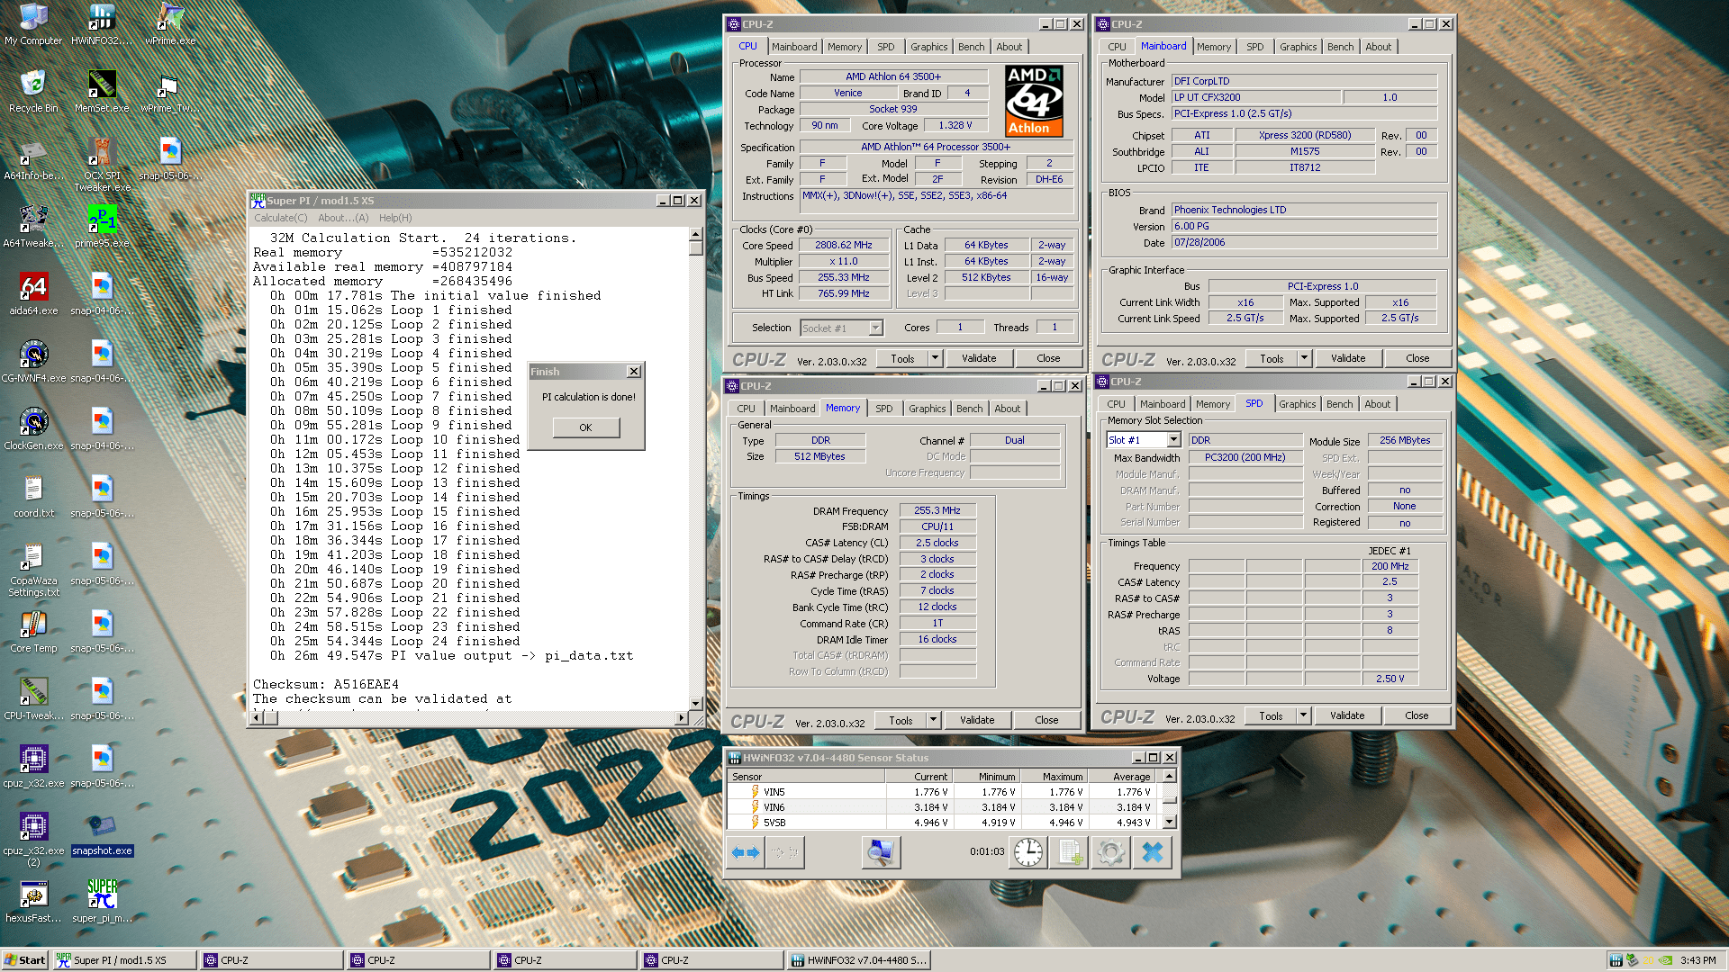
Task: Reset HWiNFO sensor clock timer button
Action: click(x=1027, y=852)
